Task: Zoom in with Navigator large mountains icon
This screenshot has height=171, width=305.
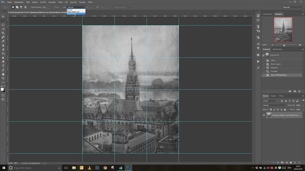Action: 300,45
